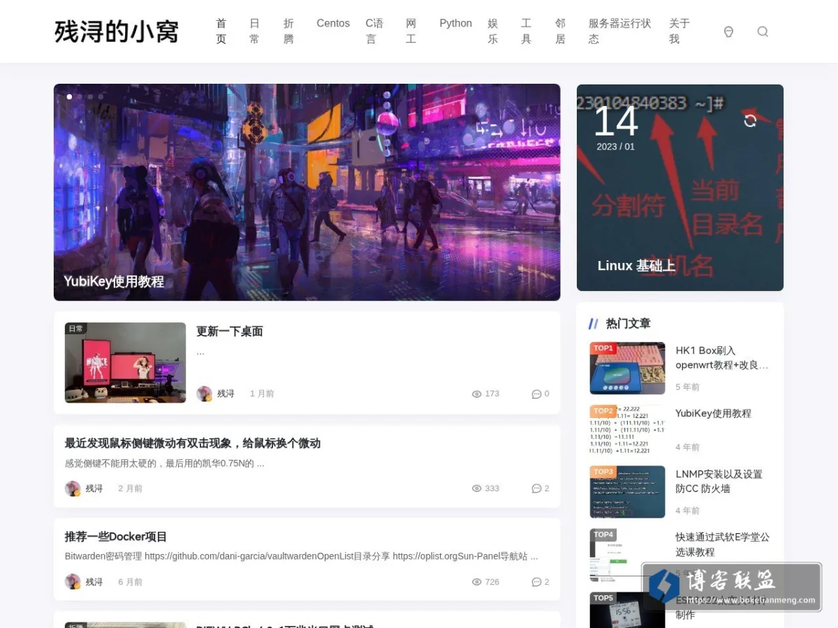838x628 pixels.
Task: Click the 残浔的小窝 site logo
Action: pyautogui.click(x=117, y=31)
